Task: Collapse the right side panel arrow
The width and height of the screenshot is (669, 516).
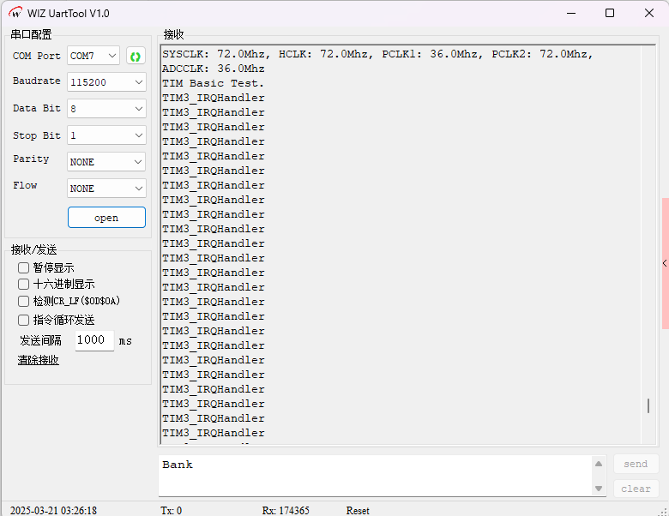Action: click(665, 263)
